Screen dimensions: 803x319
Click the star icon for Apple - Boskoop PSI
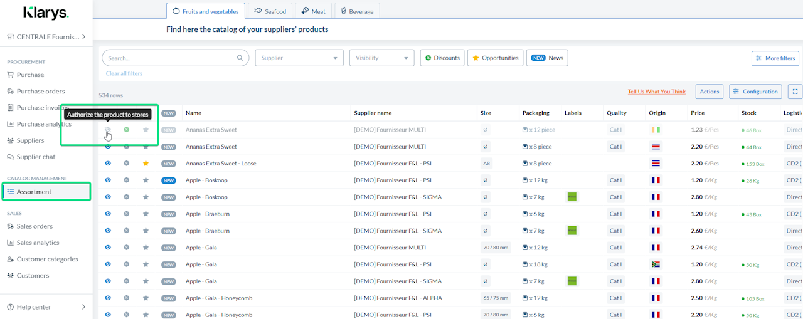pyautogui.click(x=146, y=180)
